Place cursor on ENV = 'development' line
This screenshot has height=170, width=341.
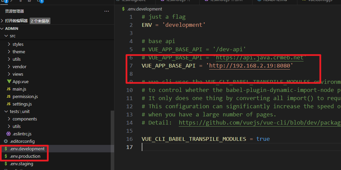coord(173,25)
